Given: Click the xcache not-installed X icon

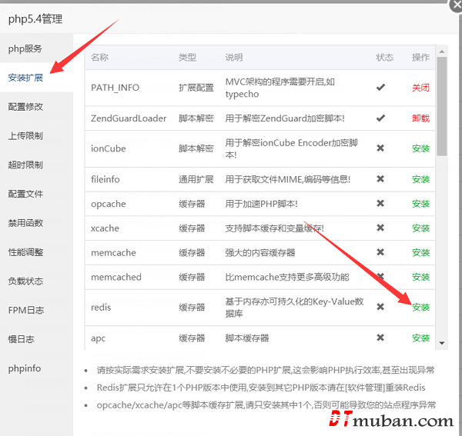Looking at the screenshot, I should point(380,228).
